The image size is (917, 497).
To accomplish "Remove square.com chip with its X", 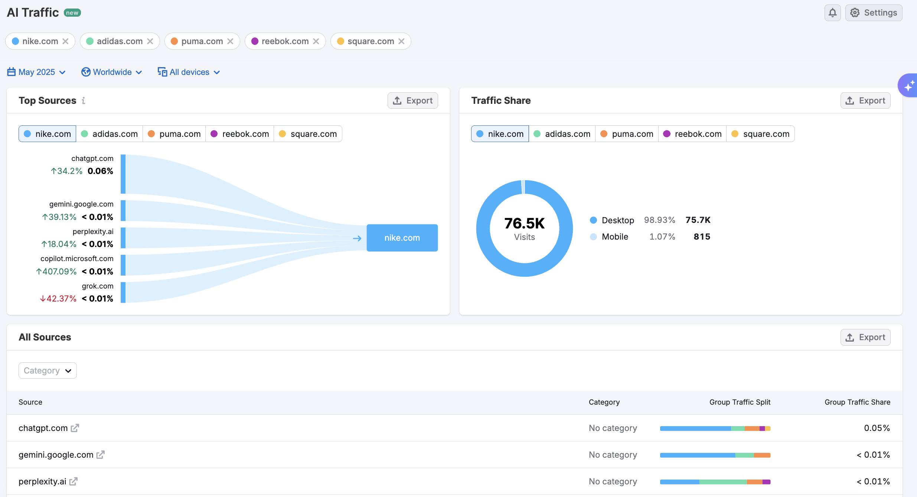I will pyautogui.click(x=401, y=41).
